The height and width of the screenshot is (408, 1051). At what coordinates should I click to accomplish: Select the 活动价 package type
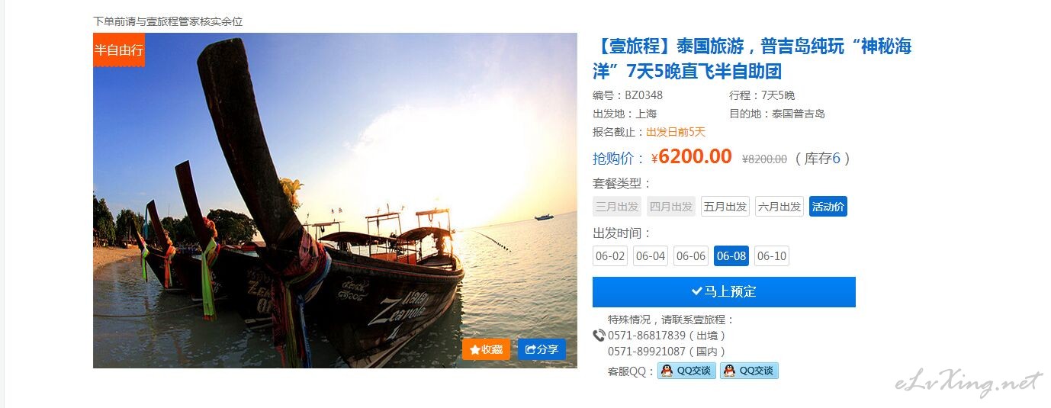tap(828, 207)
